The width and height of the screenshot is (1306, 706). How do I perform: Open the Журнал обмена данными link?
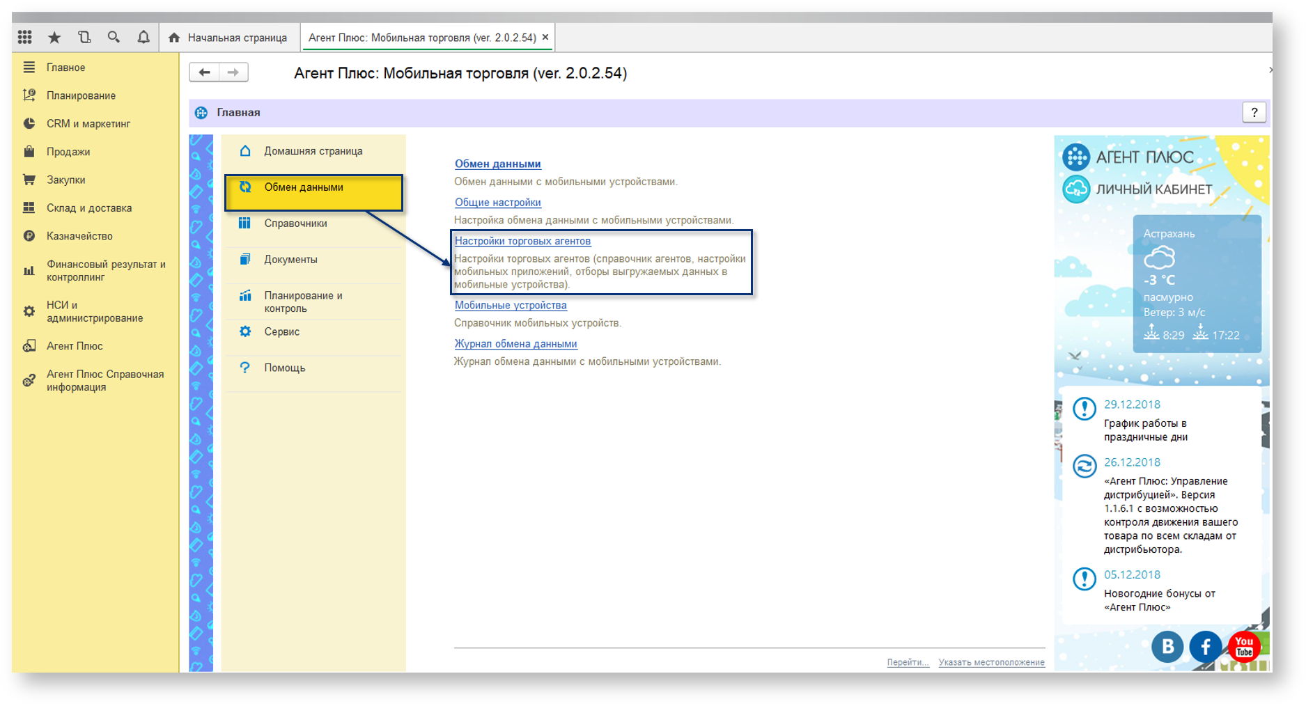tap(515, 344)
